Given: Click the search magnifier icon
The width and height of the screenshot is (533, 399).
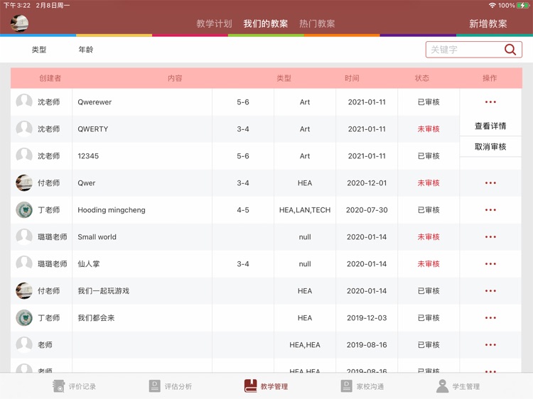Looking at the screenshot, I should [510, 50].
